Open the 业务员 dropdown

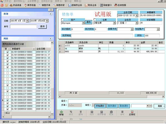137,23
